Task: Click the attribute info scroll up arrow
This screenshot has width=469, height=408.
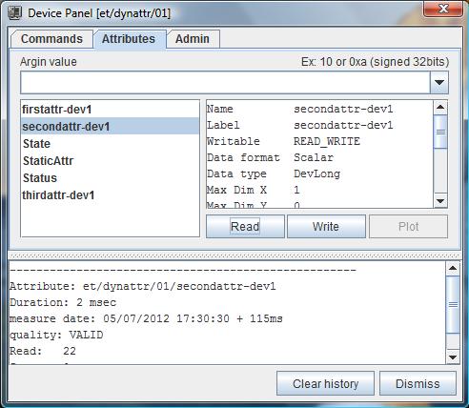Action: (x=440, y=108)
